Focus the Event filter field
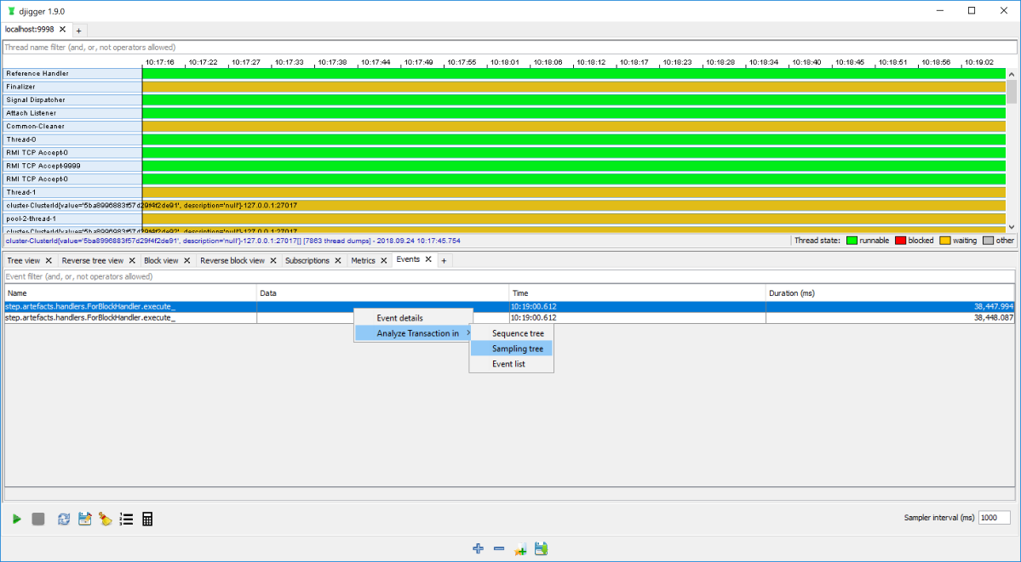 pyautogui.click(x=510, y=276)
